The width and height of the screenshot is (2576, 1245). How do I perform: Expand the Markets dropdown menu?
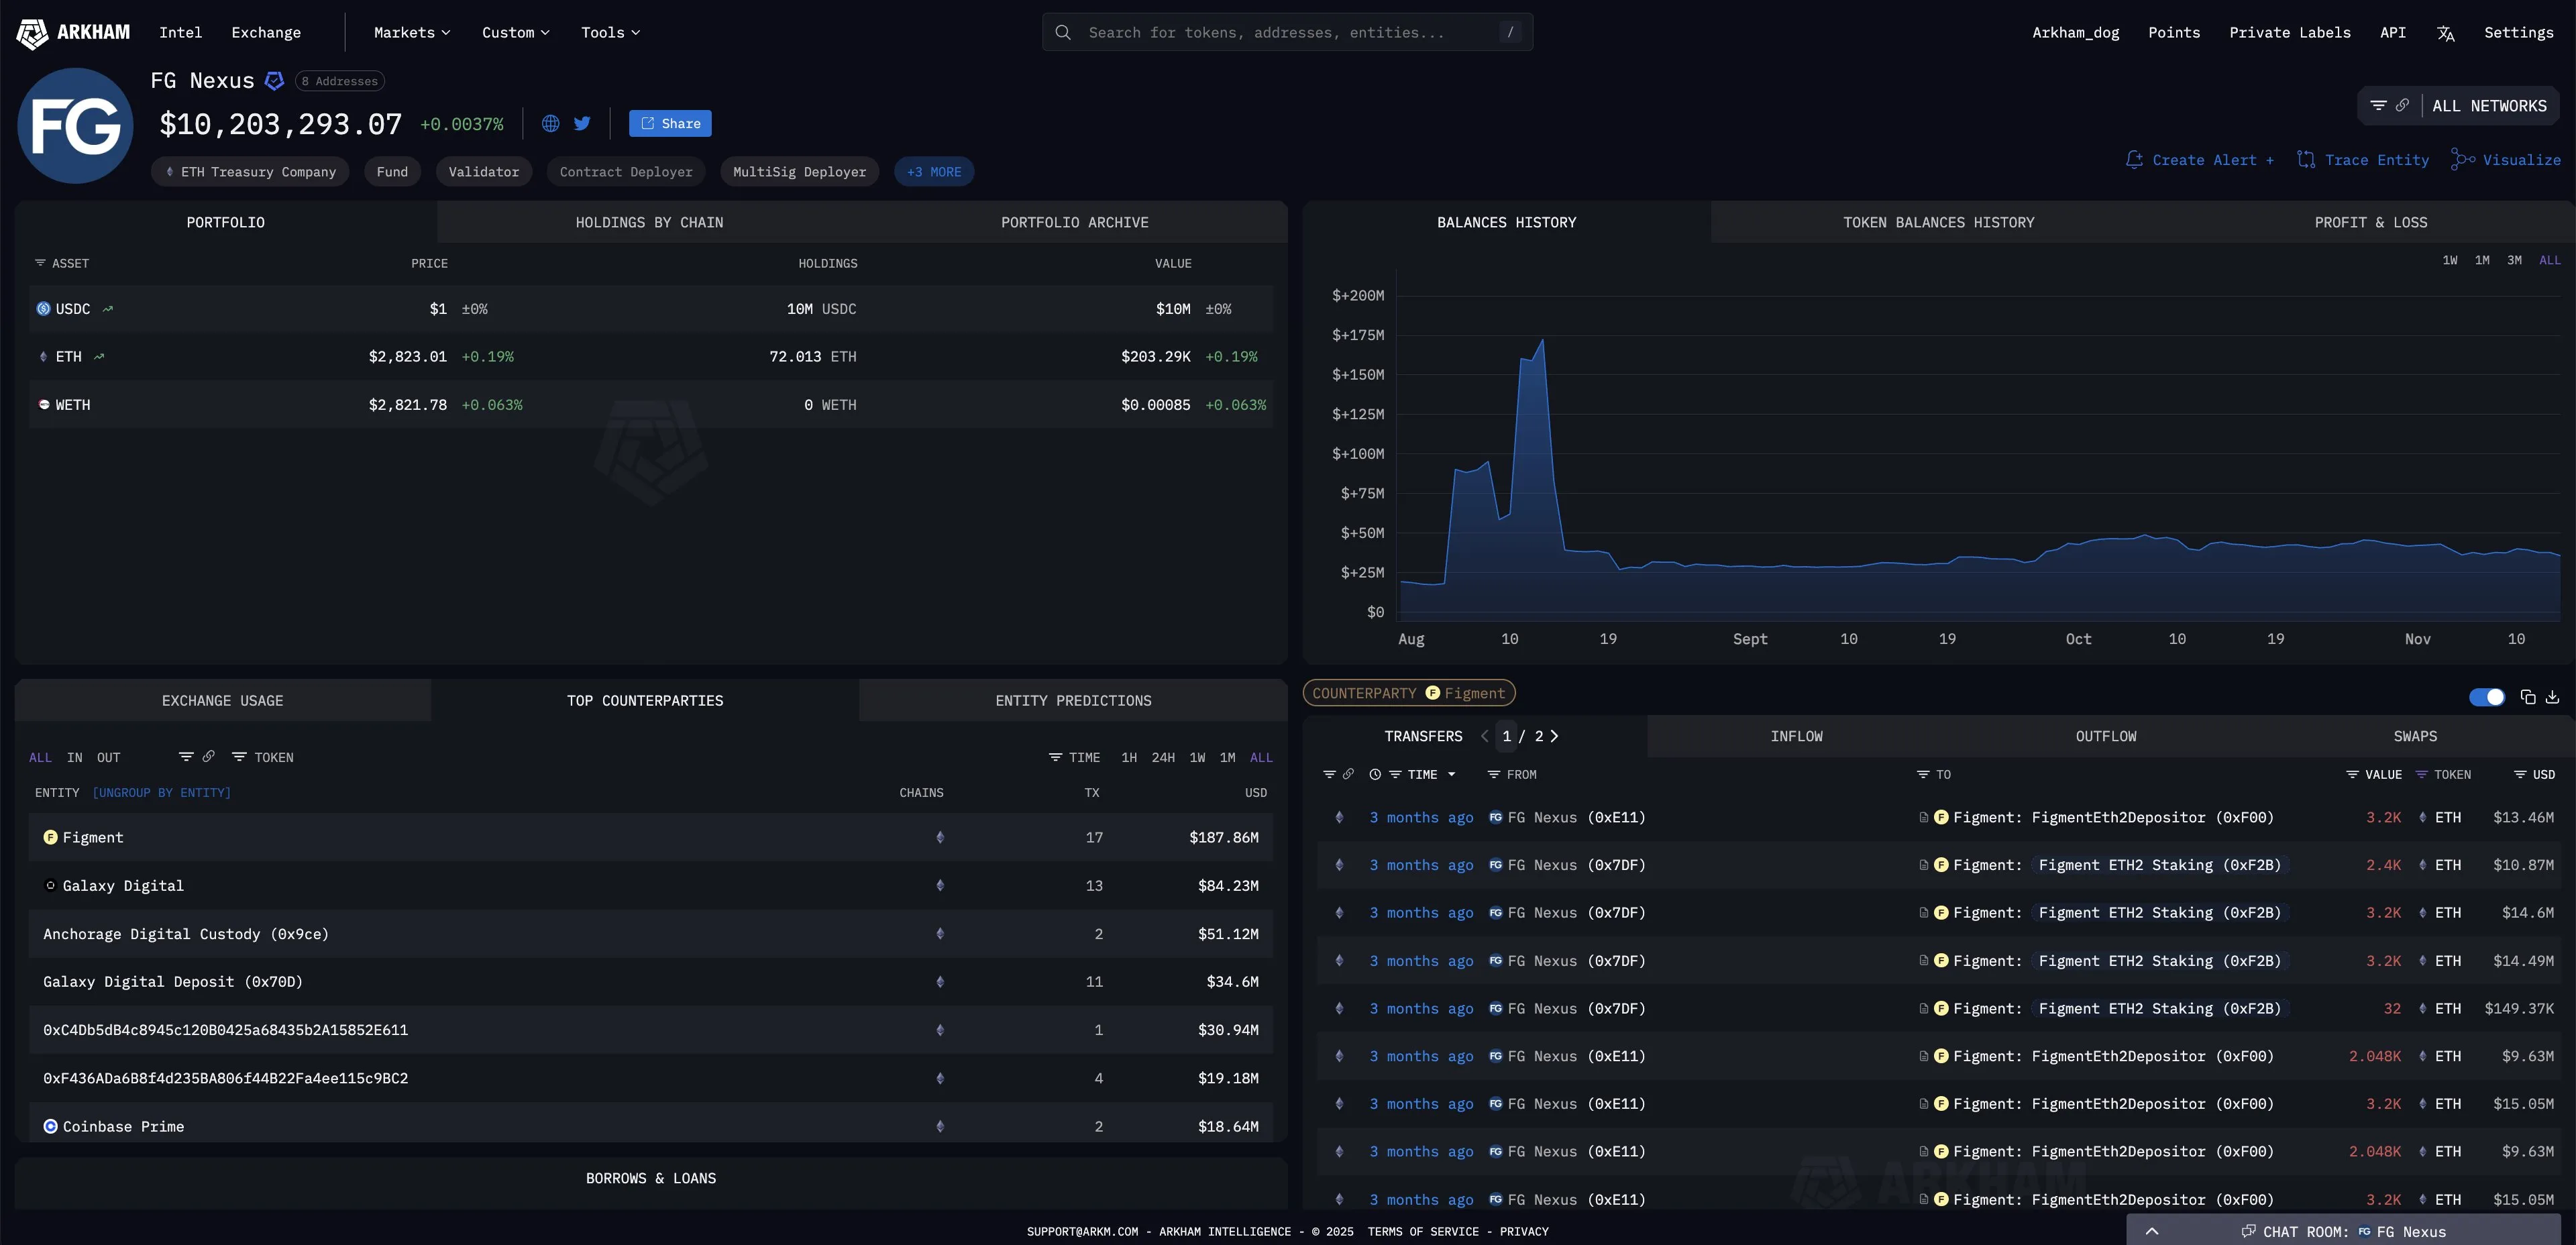(411, 32)
